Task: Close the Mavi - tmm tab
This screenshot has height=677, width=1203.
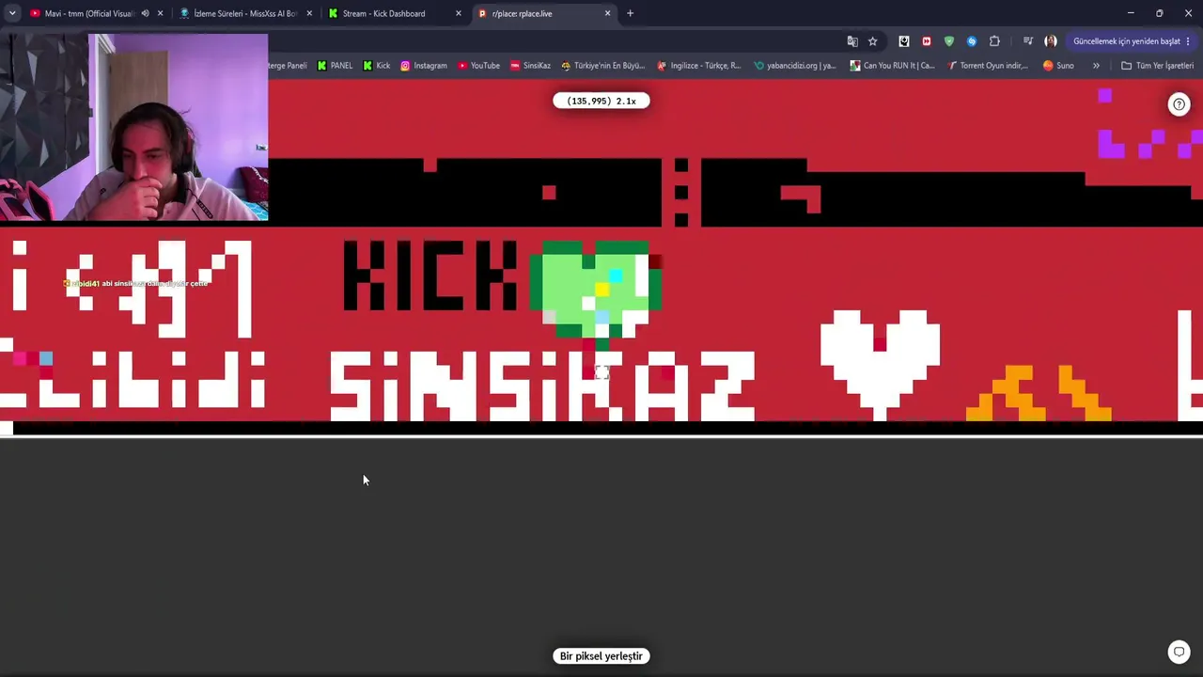Action: pos(161,13)
